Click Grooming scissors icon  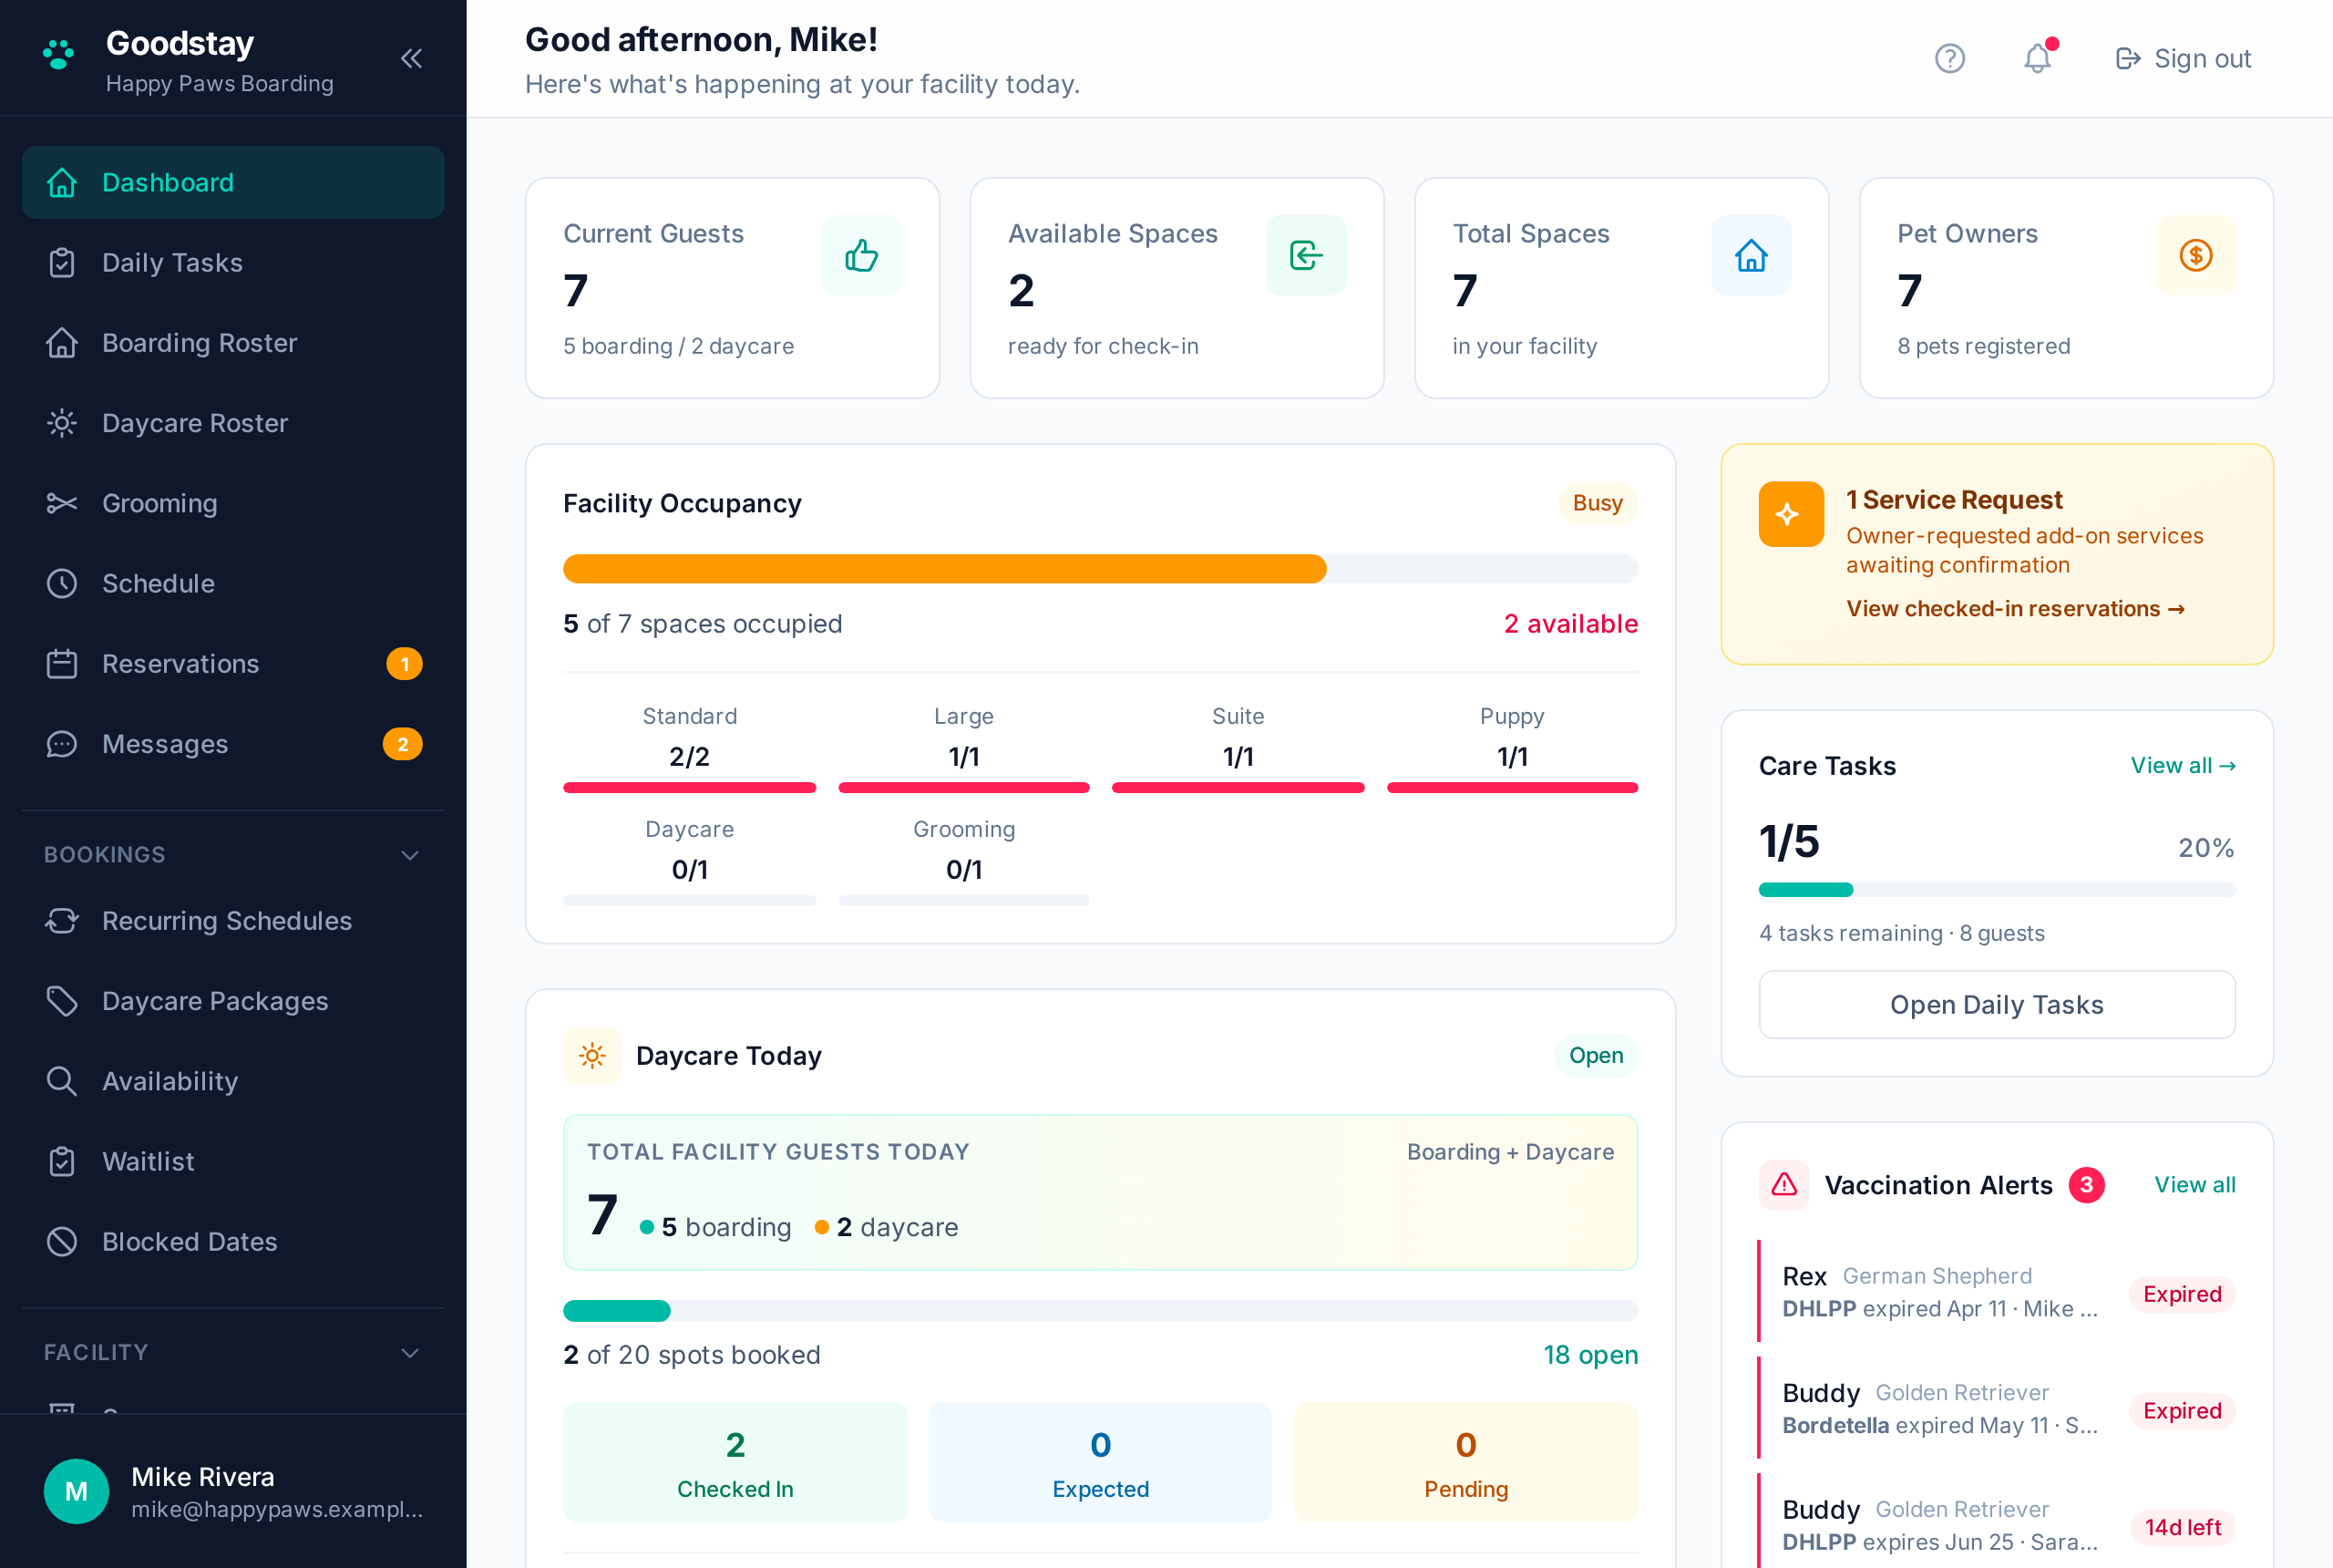coord(62,503)
